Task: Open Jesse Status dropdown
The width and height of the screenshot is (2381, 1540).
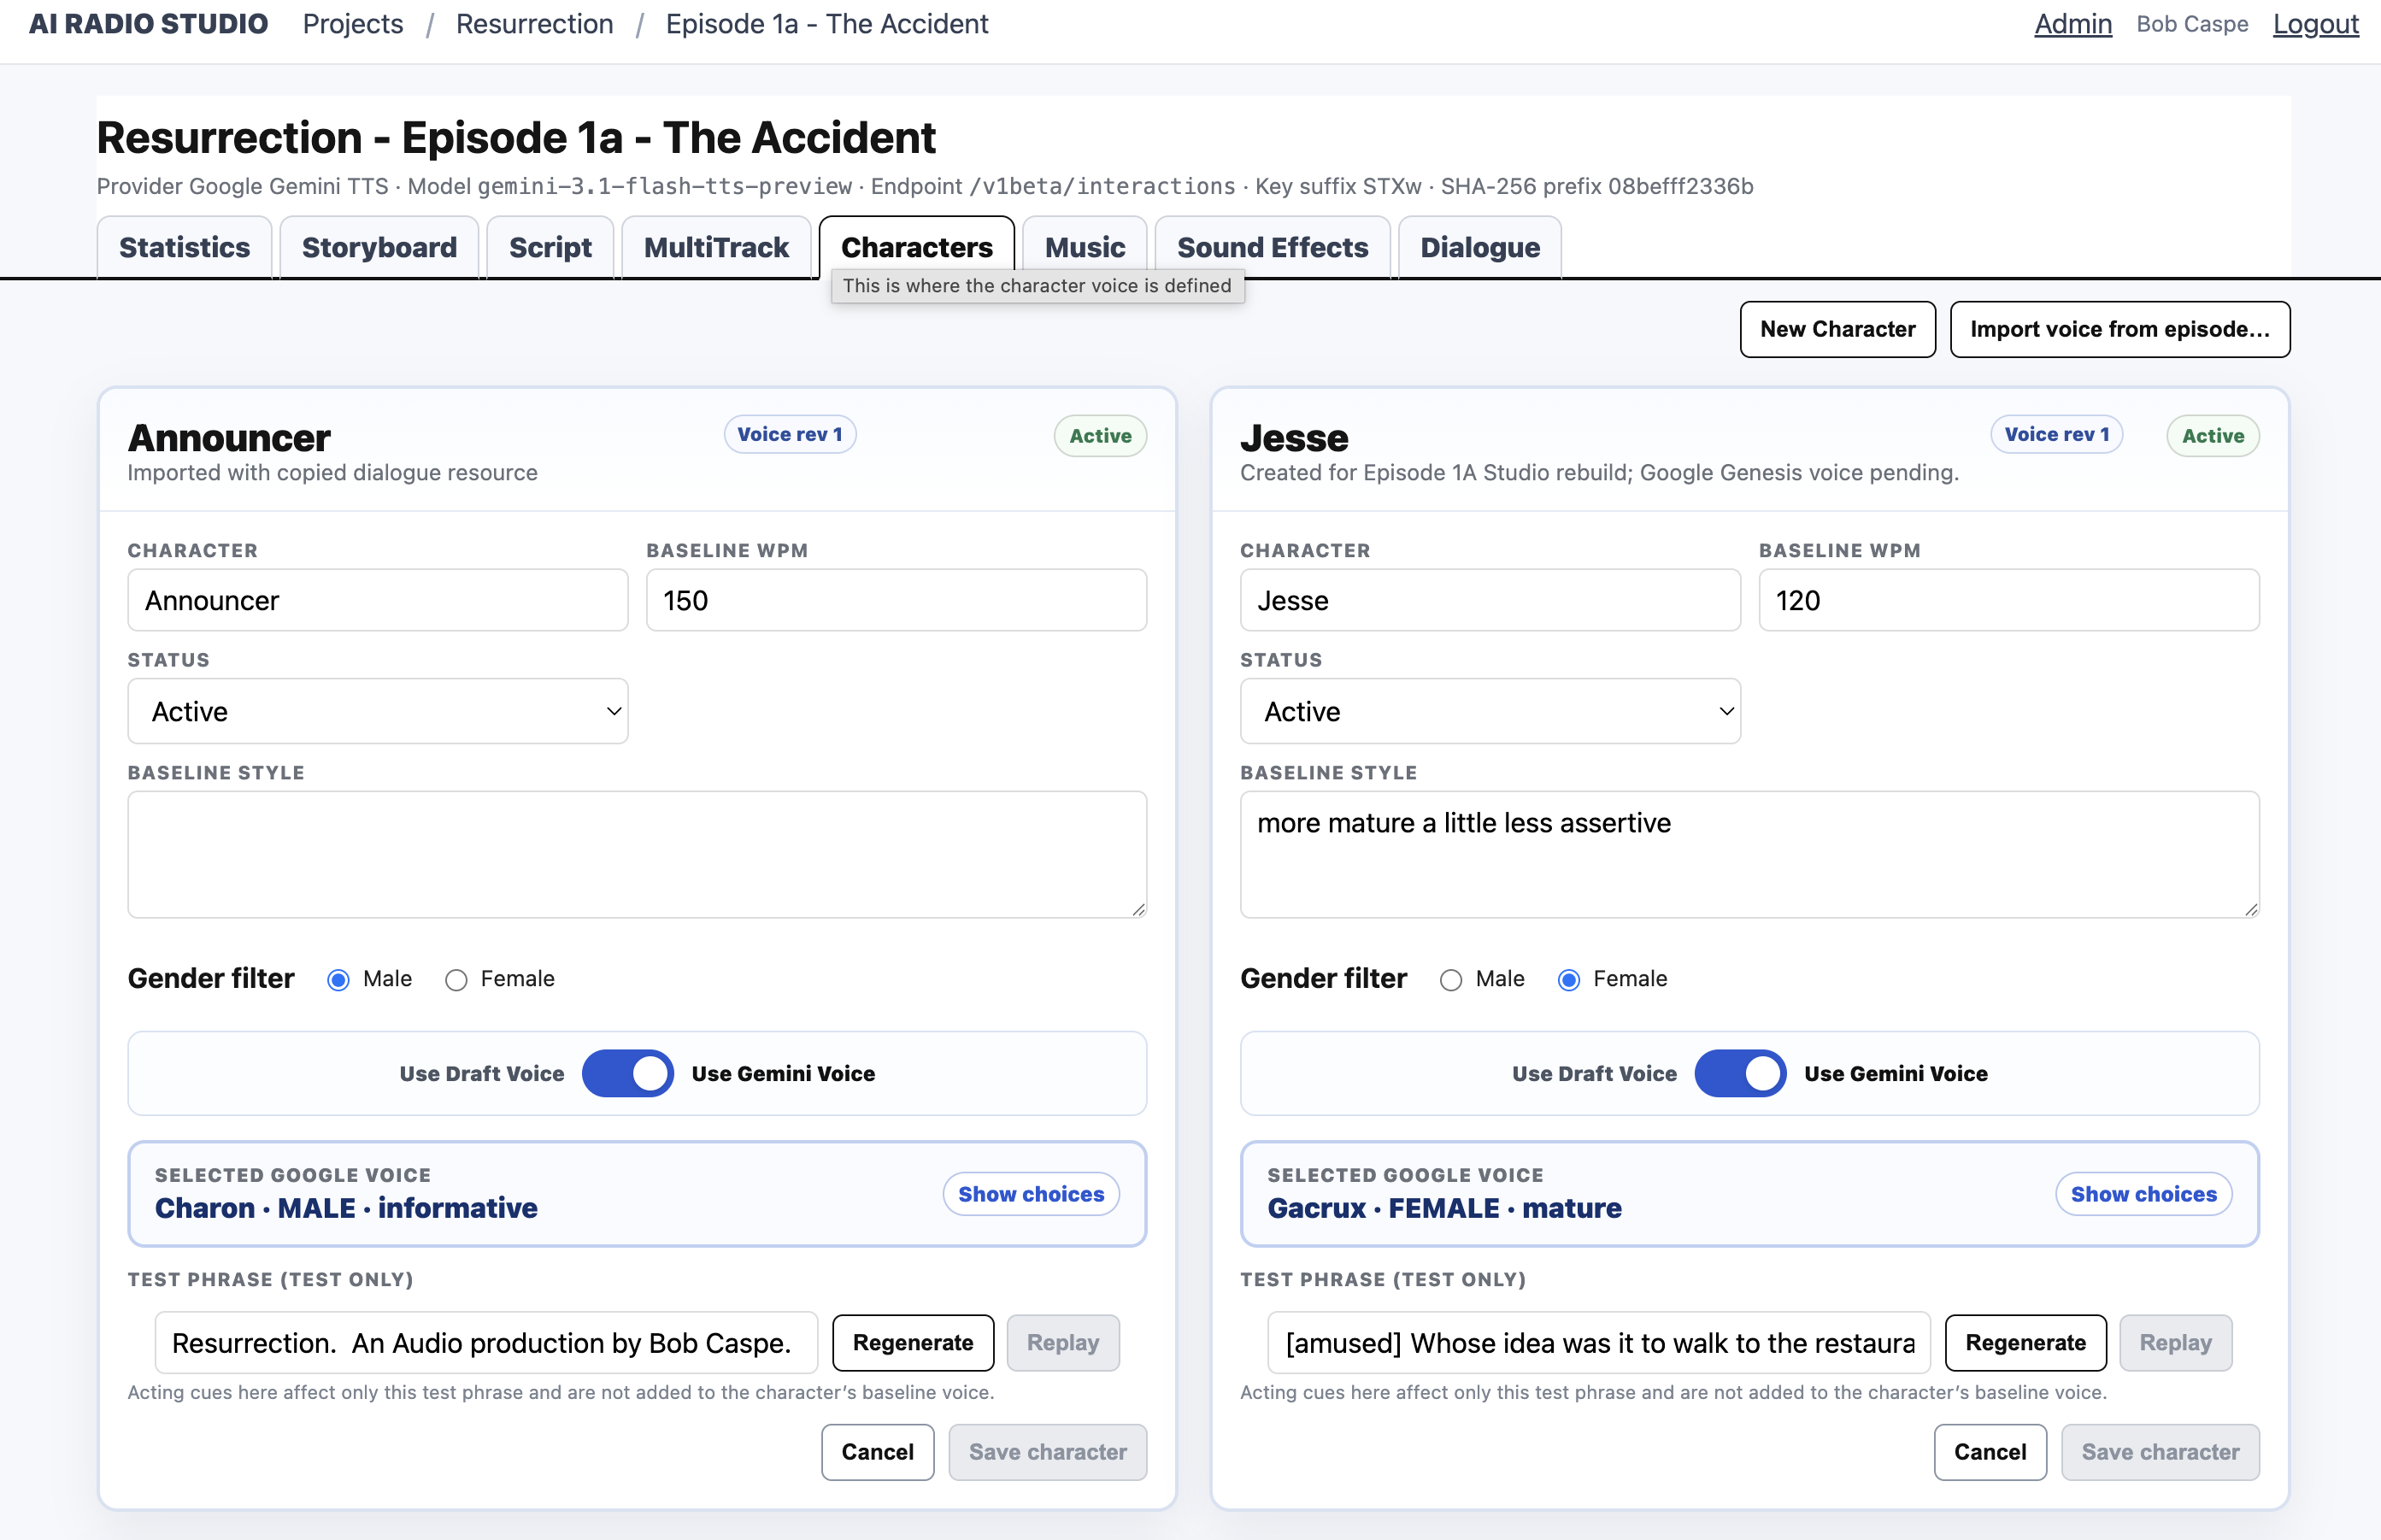Action: coord(1490,711)
